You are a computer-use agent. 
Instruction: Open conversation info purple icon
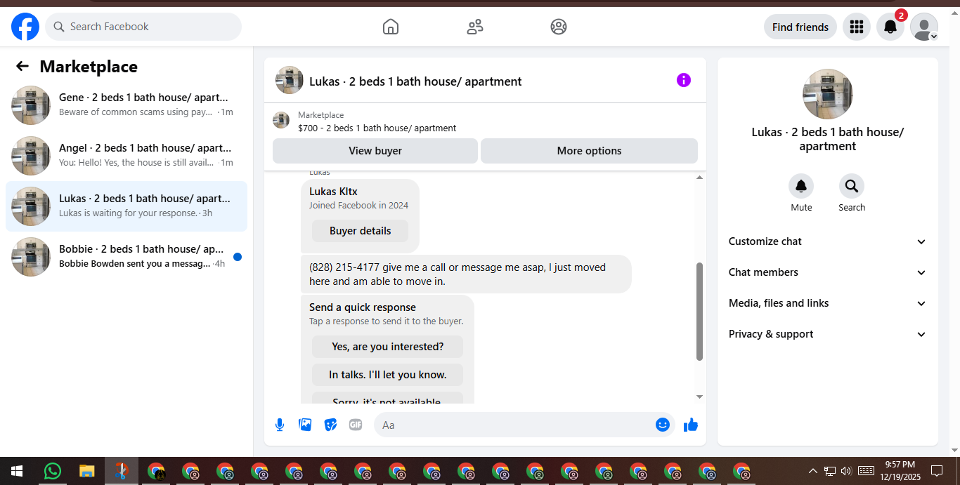pyautogui.click(x=684, y=80)
